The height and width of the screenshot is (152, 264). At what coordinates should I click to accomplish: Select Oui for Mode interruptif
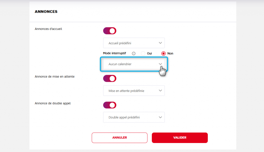pyautogui.click(x=143, y=54)
